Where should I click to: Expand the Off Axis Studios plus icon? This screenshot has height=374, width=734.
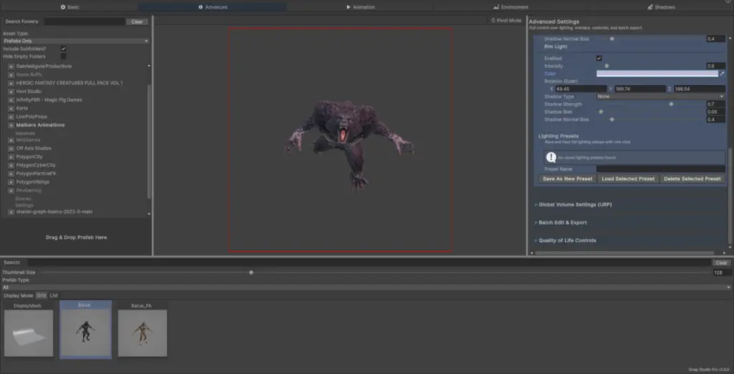point(11,148)
